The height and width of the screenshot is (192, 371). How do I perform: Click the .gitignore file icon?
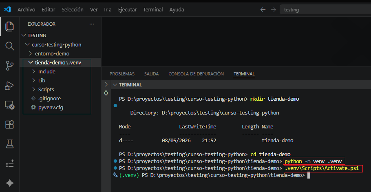click(33, 98)
